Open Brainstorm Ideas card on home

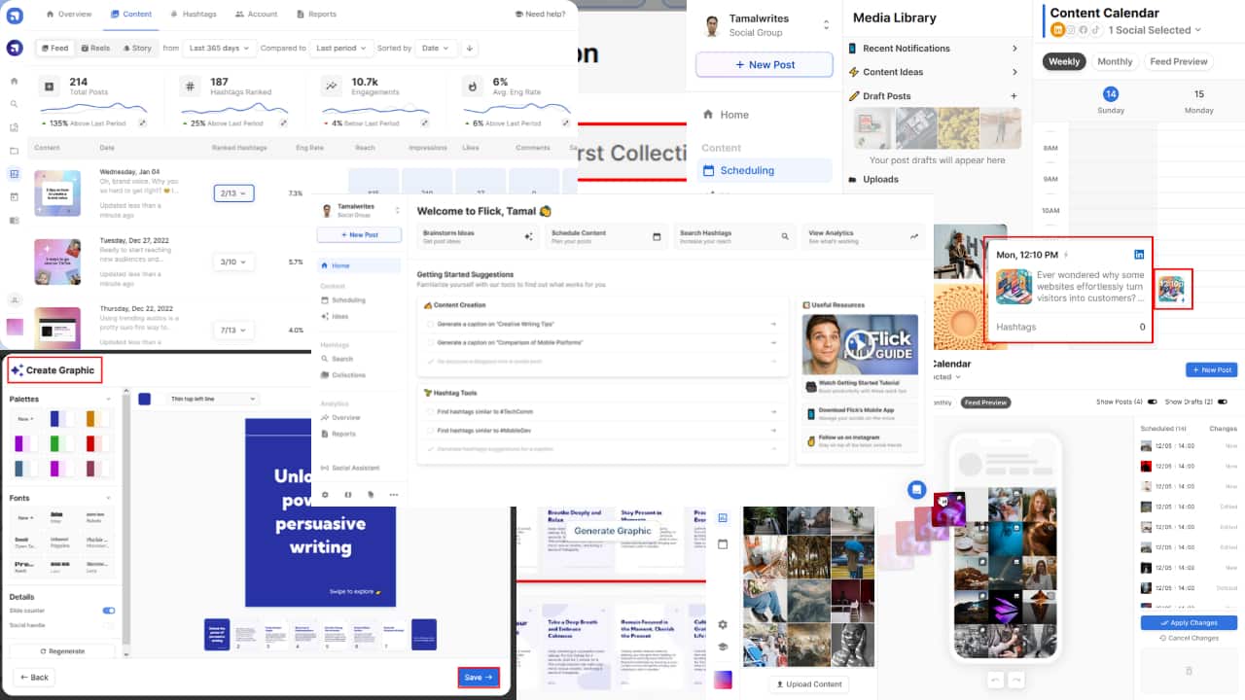(x=479, y=236)
